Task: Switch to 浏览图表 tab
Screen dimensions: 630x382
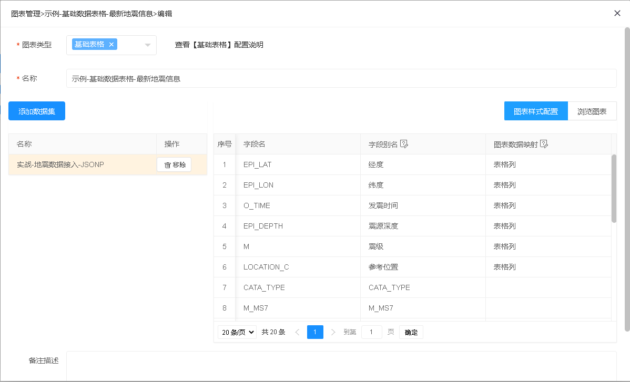Action: coord(592,111)
